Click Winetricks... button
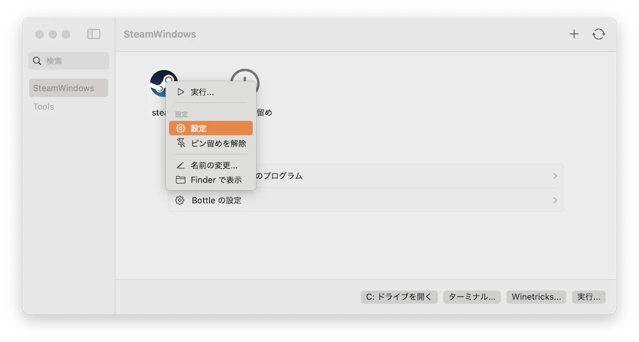The width and height of the screenshot is (639, 342). [x=536, y=296]
